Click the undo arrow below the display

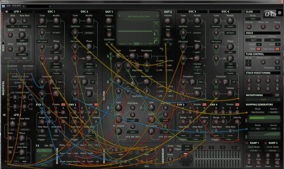[x=161, y=50]
